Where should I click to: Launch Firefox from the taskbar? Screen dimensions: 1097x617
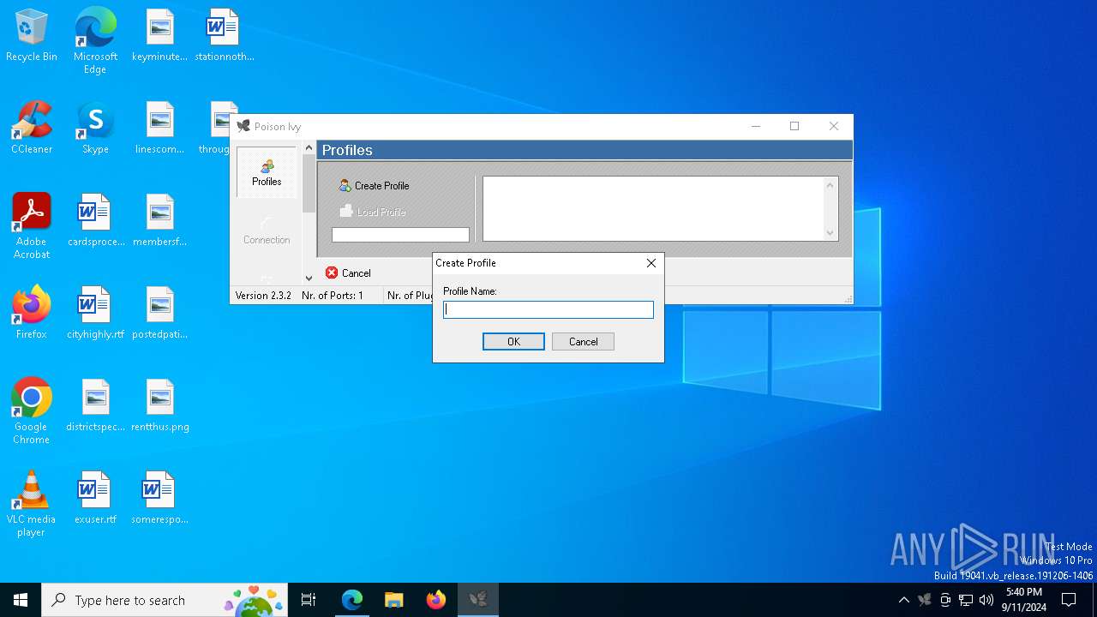(x=436, y=600)
